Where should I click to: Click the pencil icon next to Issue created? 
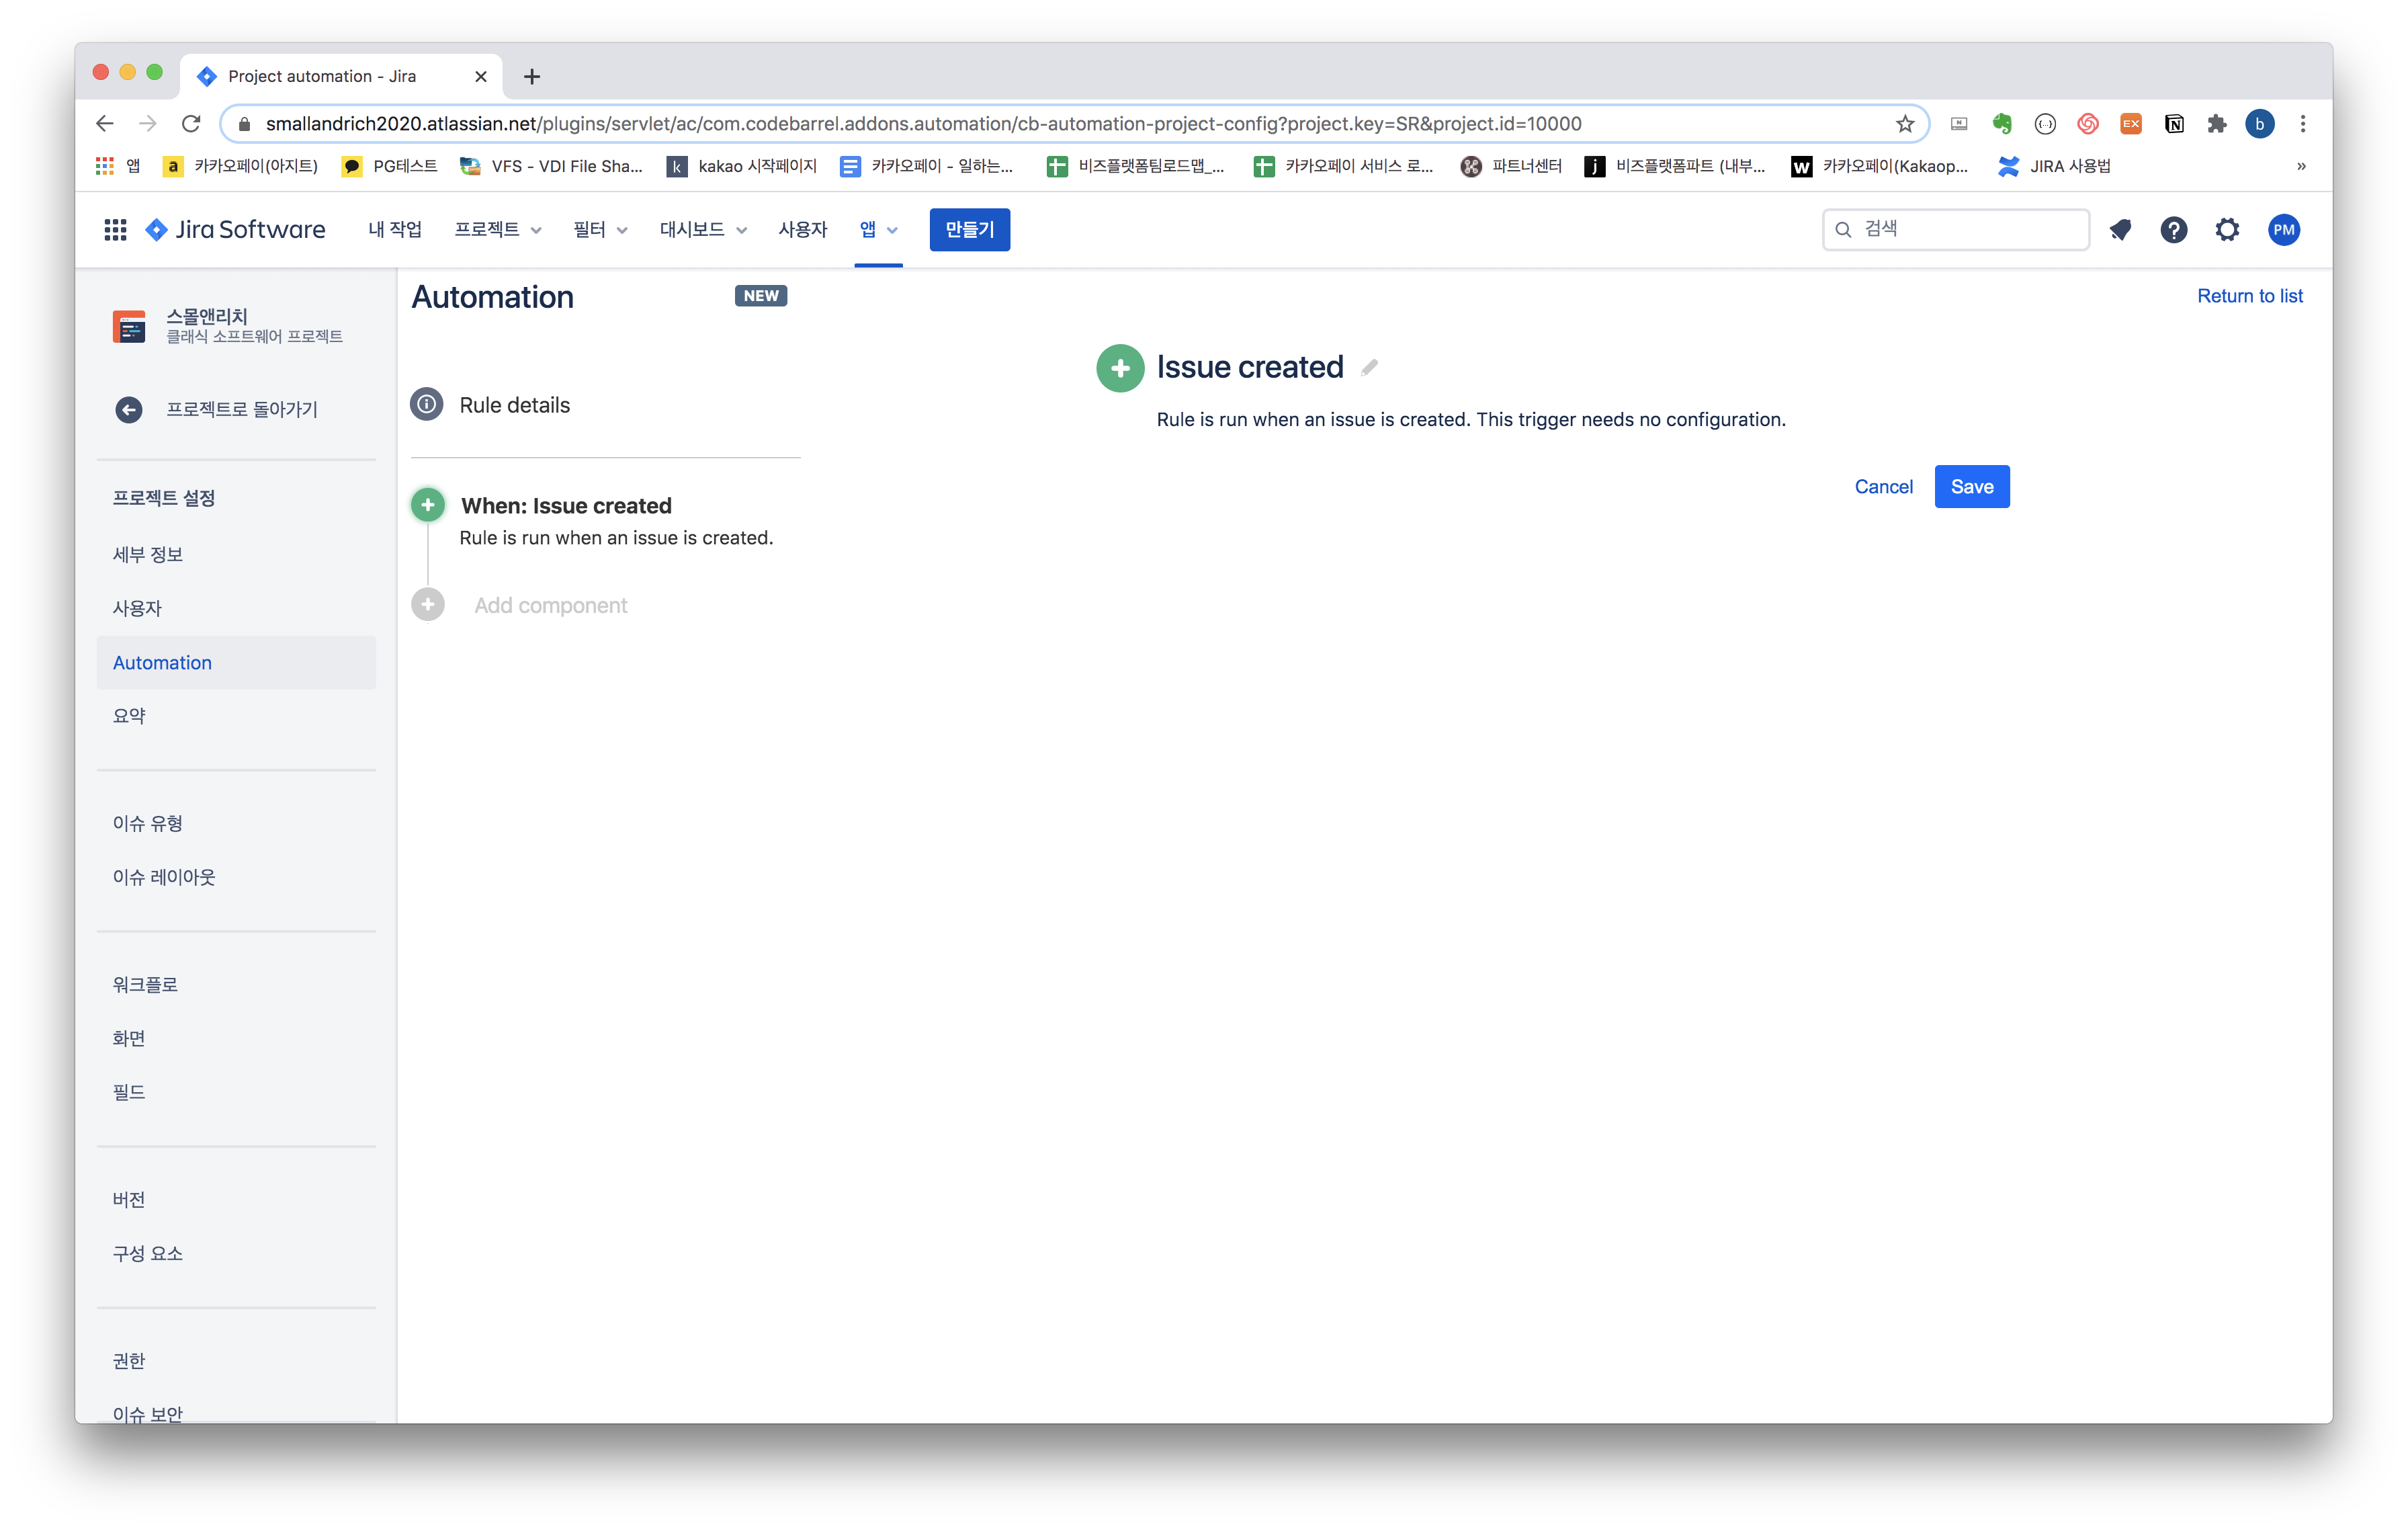point(1369,368)
